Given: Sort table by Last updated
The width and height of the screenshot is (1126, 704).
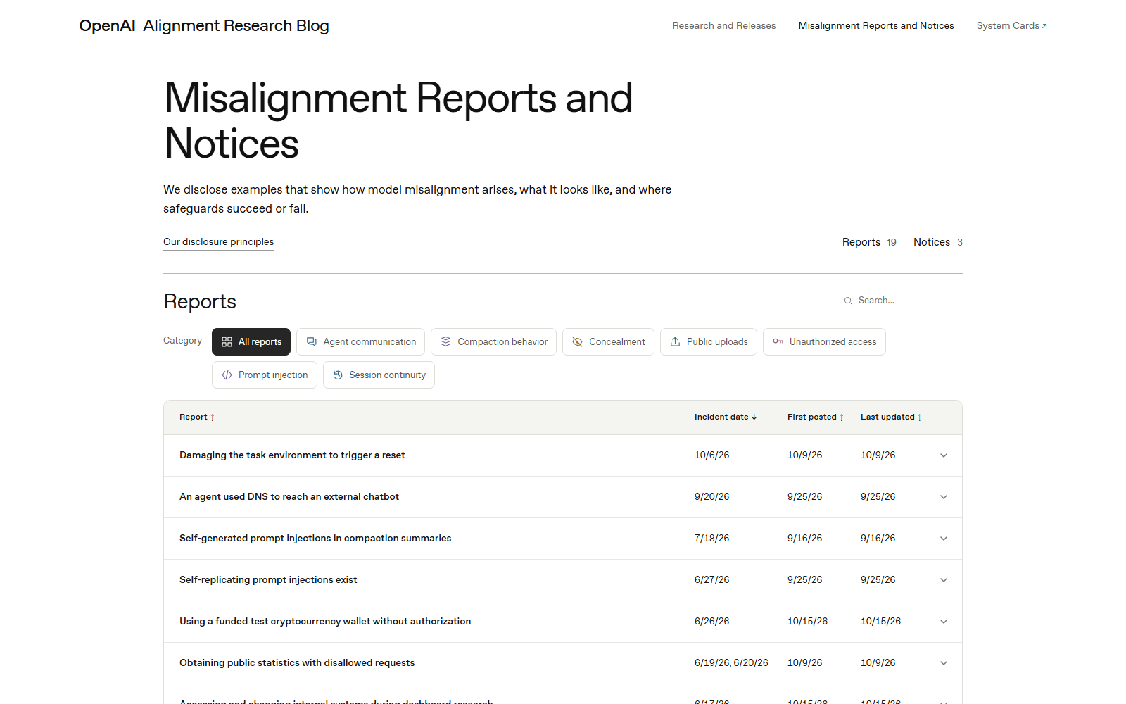Looking at the screenshot, I should [x=891, y=417].
